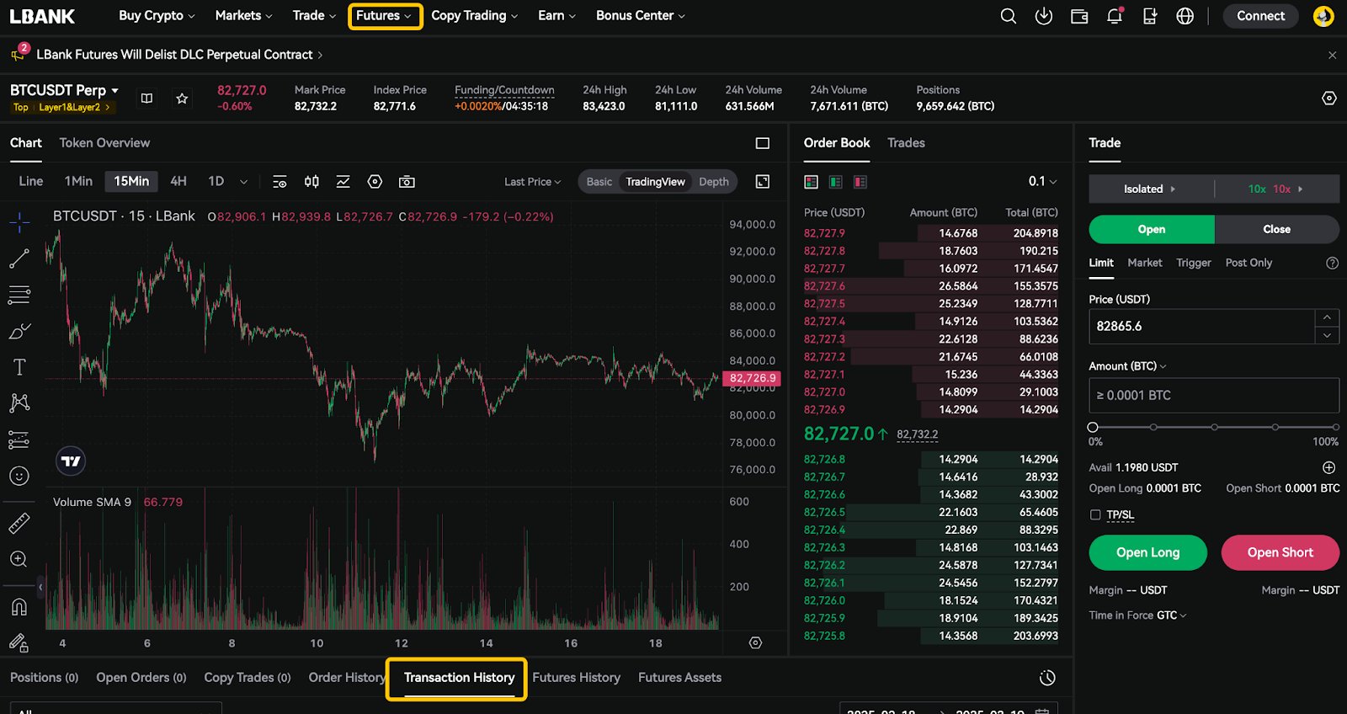Viewport: 1347px width, 714px height.
Task: Open the book guide icon beside BTCUSDT
Action: 146,99
